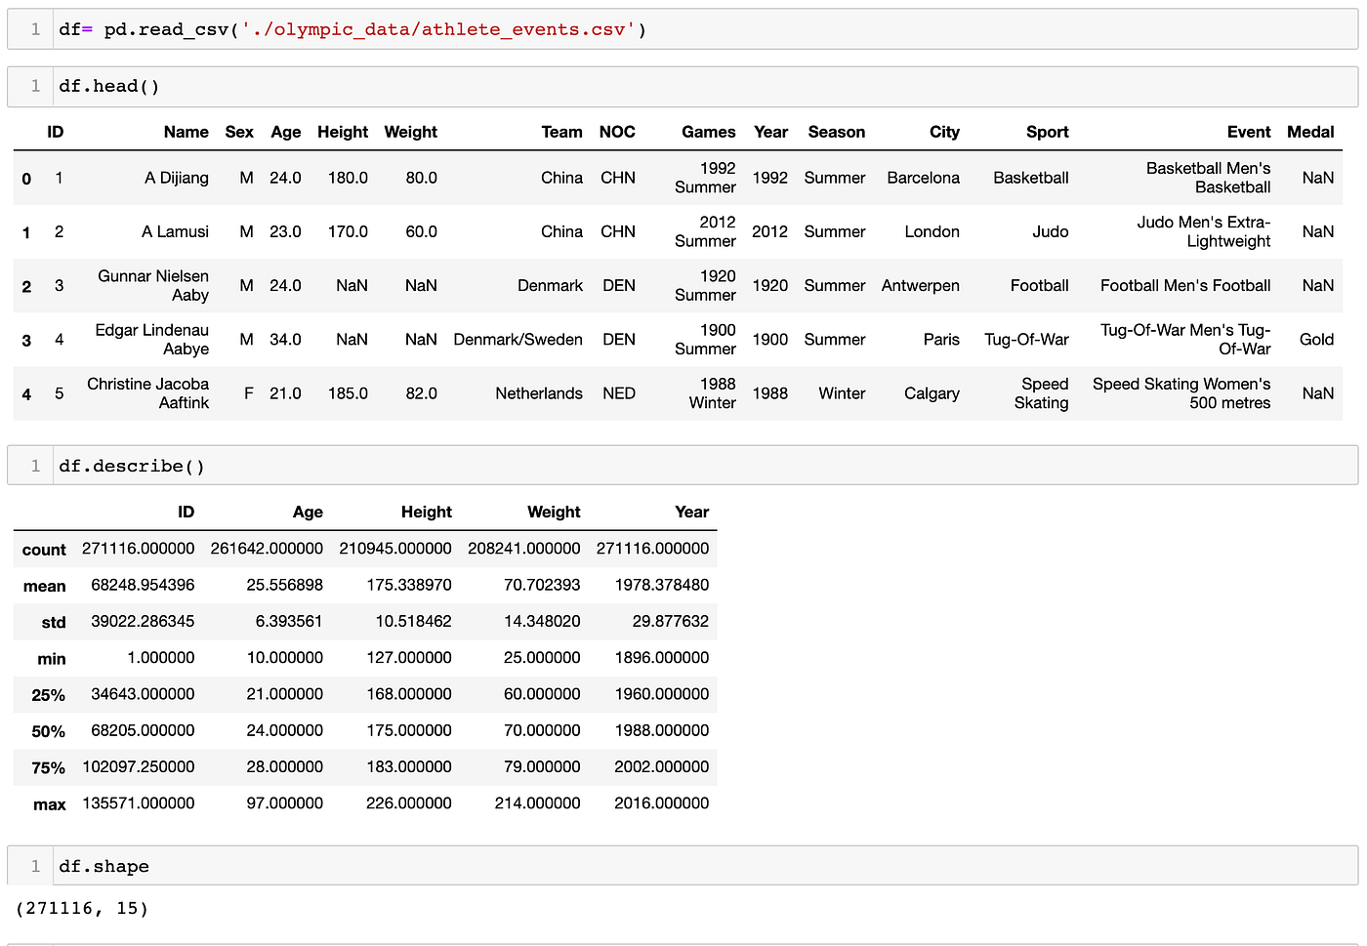Click the Height header in describe table
The height and width of the screenshot is (946, 1367).
(x=426, y=512)
